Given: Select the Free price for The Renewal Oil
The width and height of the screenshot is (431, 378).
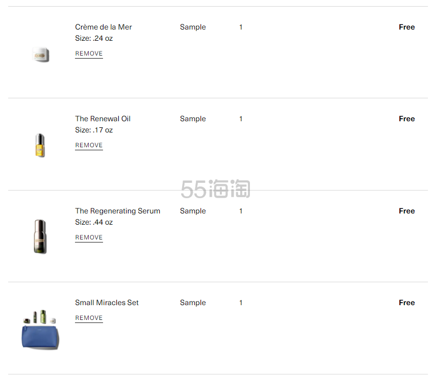Looking at the screenshot, I should coord(407,119).
